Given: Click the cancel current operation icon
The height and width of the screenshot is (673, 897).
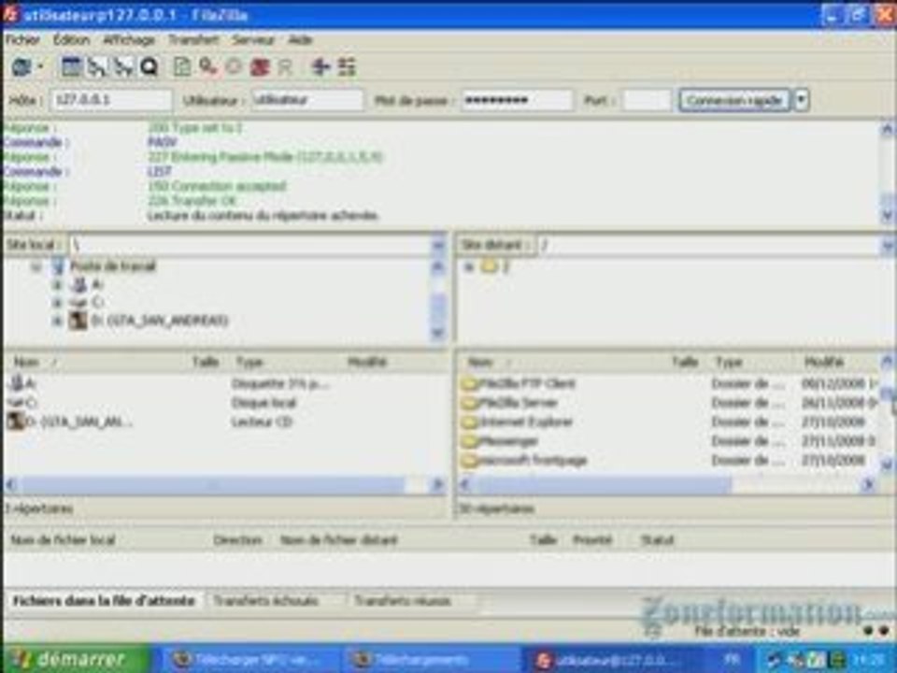Looking at the screenshot, I should click(x=234, y=67).
